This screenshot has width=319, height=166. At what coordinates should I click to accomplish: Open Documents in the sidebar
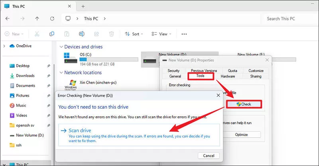point(22,86)
